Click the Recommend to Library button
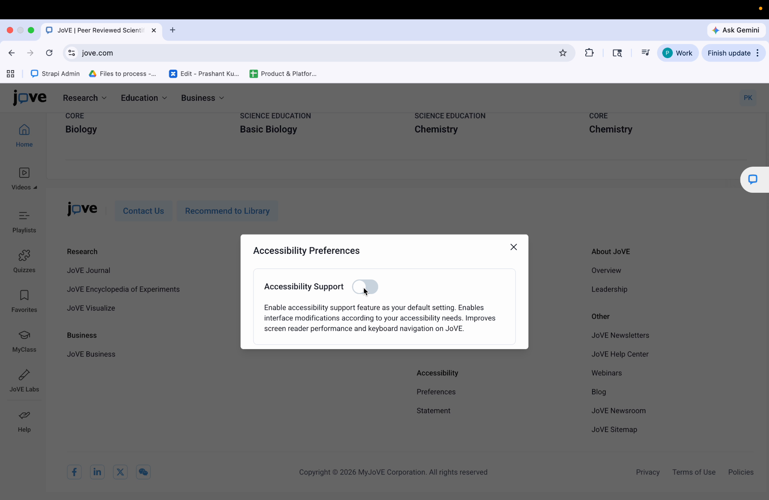The height and width of the screenshot is (500, 769). (x=227, y=211)
